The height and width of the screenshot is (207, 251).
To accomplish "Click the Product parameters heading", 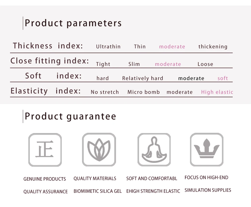I will click(x=73, y=23).
